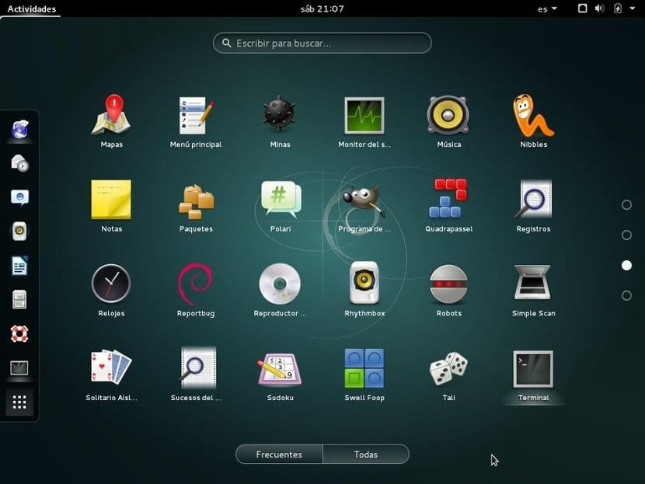Viewport: 645px width, 484px height.
Task: Launch Simple Scan
Action: click(533, 284)
